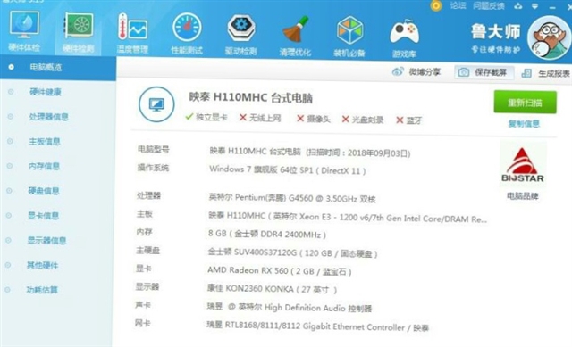Click the 清理优化 broom icon
This screenshot has width=572, height=347.
point(296,29)
